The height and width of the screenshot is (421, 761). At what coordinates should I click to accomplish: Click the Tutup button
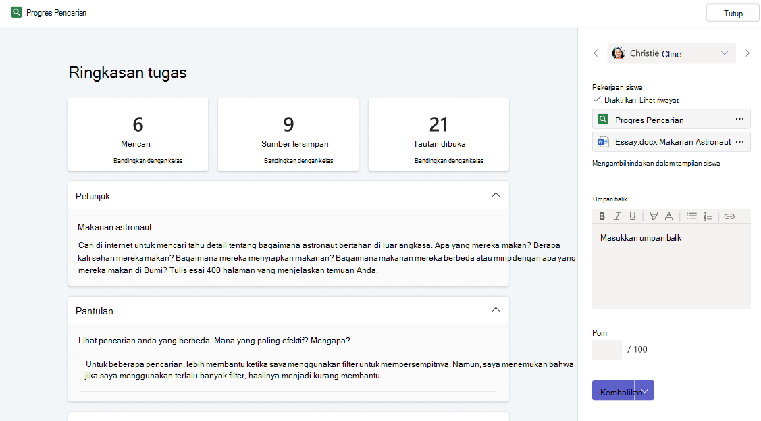tap(733, 13)
